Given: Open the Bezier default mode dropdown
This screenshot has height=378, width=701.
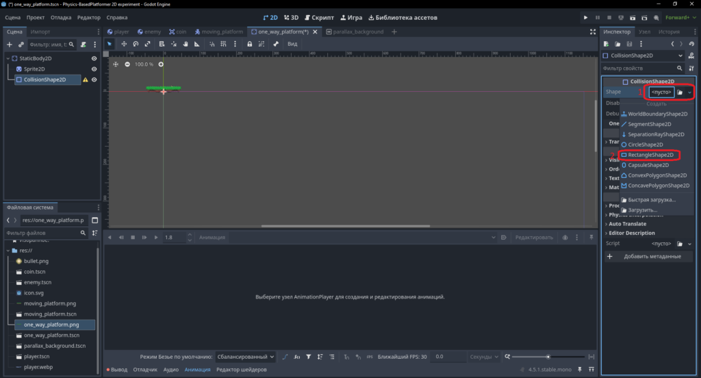Looking at the screenshot, I should [246, 357].
